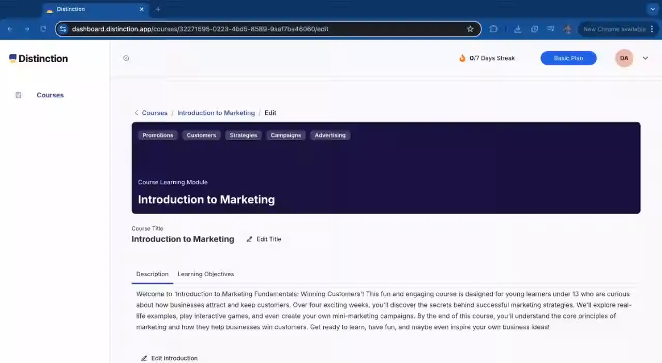Select the Description tab
This screenshot has height=363, width=662.
(152, 274)
